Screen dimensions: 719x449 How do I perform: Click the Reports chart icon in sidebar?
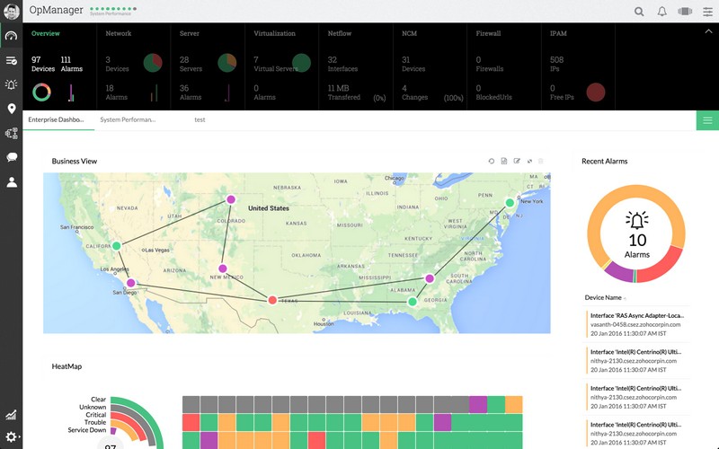click(x=11, y=415)
